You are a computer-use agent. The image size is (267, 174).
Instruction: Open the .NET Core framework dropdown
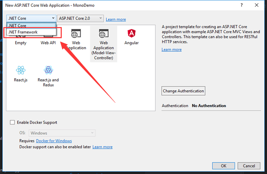pos(31,18)
